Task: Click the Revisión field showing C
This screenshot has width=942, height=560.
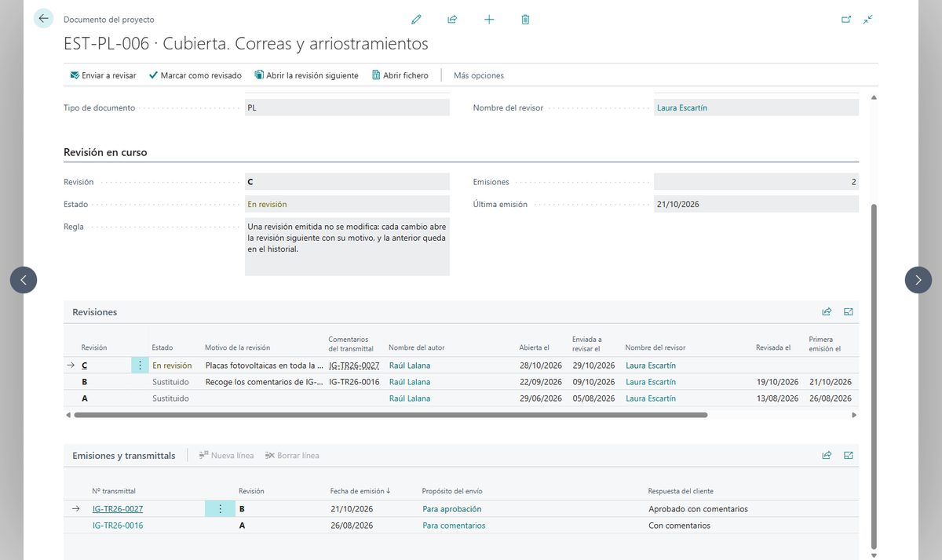Action: (x=347, y=182)
